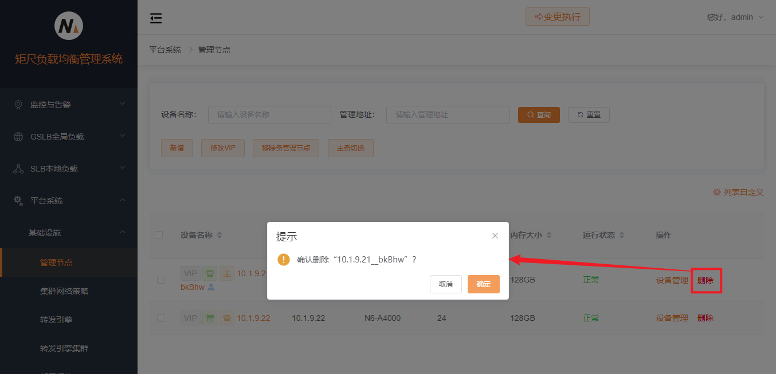Open the admin account dropdown
The width and height of the screenshot is (776, 374).
click(736, 17)
